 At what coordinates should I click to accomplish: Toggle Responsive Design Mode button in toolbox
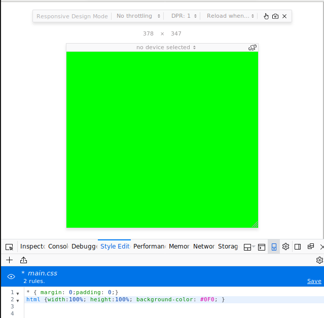click(274, 247)
